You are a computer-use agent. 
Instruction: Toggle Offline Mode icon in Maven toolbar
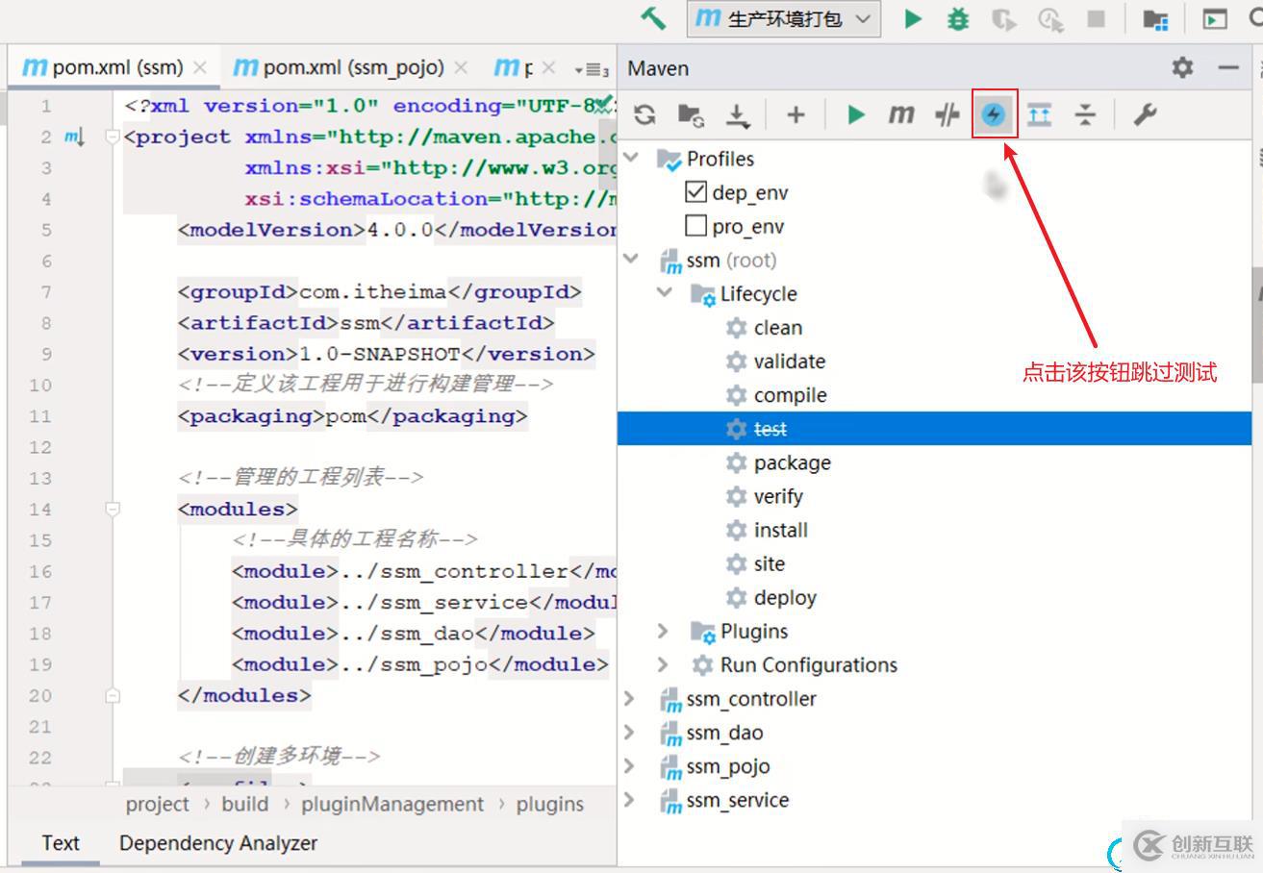(947, 115)
